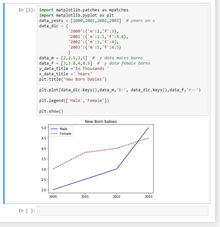Screen dimensions: 220x227
Task: Click the empty code cell input below
Action: pyautogui.click(x=123, y=210)
